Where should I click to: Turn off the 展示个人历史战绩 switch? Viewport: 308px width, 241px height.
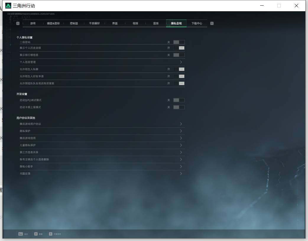click(x=179, y=48)
